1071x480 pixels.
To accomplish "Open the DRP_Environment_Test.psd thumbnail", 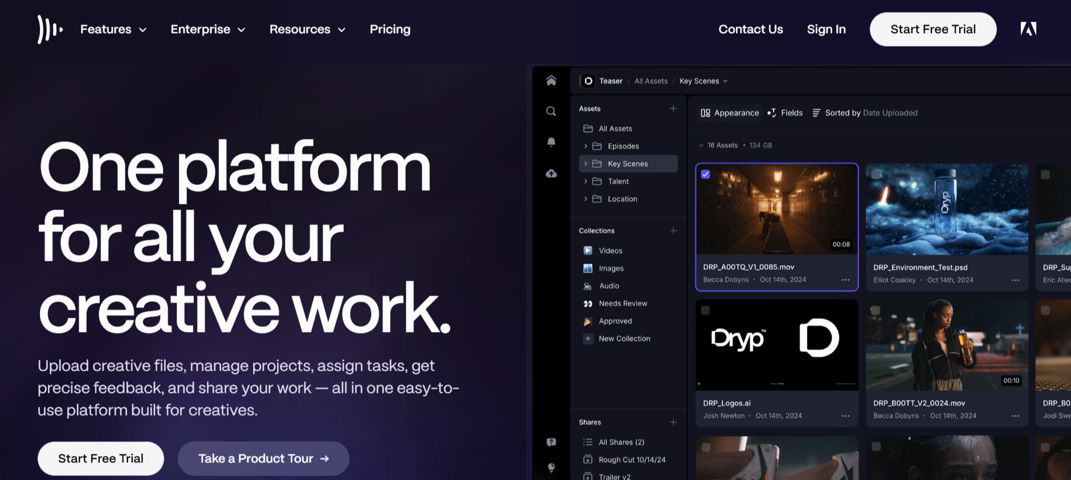I will pyautogui.click(x=947, y=210).
